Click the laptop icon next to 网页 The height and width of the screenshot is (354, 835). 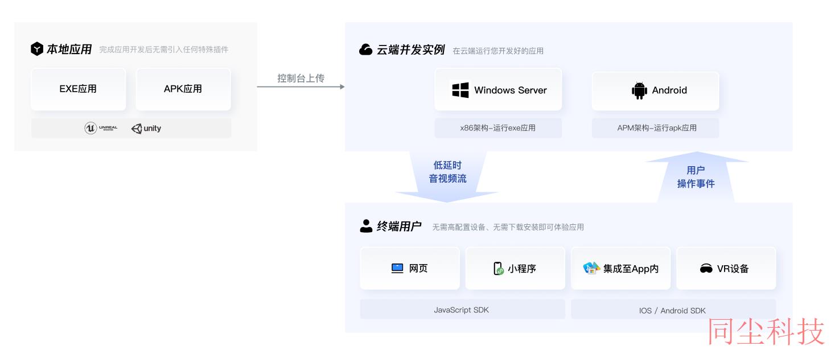397,268
